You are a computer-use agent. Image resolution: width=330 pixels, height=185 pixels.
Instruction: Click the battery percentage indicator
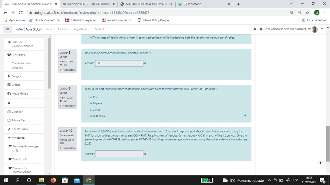(207, 180)
